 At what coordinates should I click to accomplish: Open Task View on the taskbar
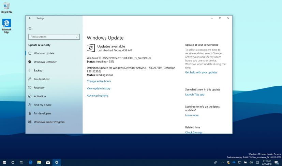(x=21, y=162)
